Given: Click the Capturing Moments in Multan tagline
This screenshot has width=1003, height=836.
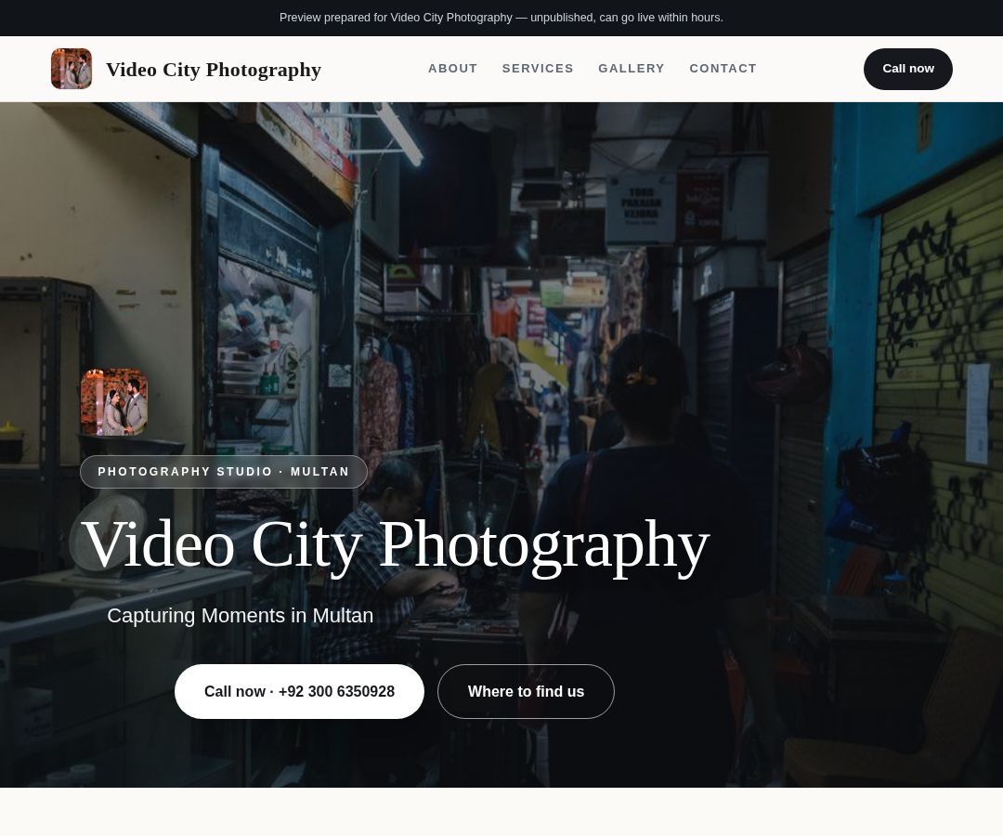Looking at the screenshot, I should (x=240, y=615).
